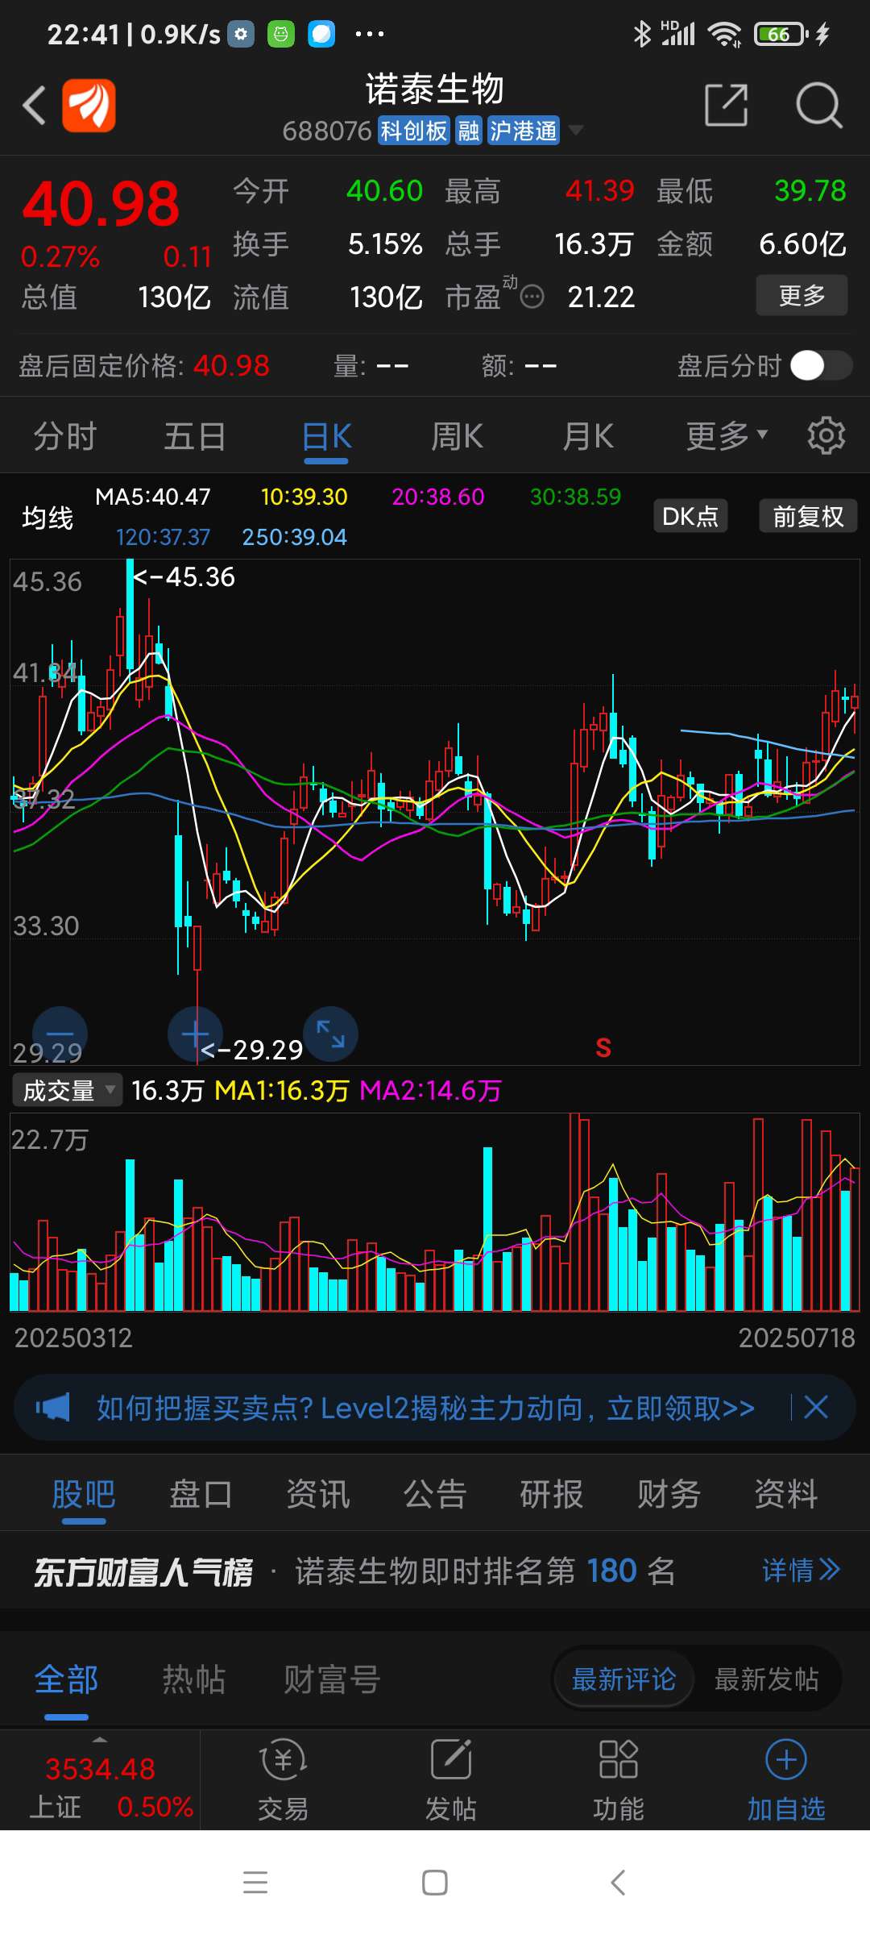Open chart settings gear icon
Screen dimensions: 870x1935
pyautogui.click(x=826, y=436)
